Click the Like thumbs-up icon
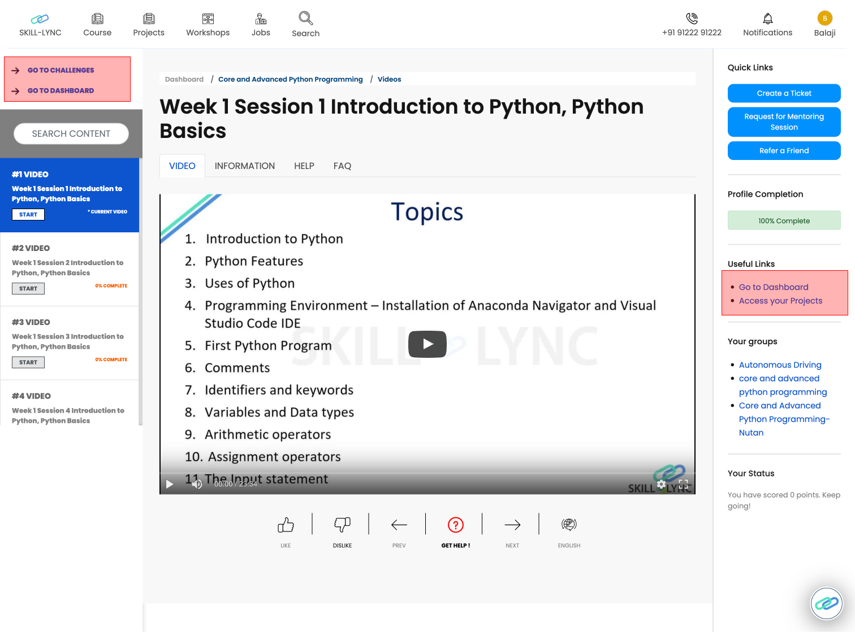 (x=286, y=525)
